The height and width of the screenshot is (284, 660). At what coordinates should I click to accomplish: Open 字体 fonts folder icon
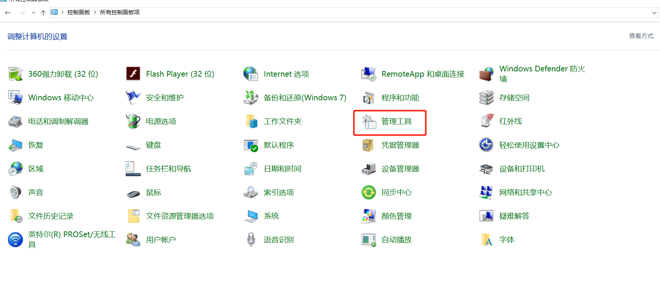(487, 240)
